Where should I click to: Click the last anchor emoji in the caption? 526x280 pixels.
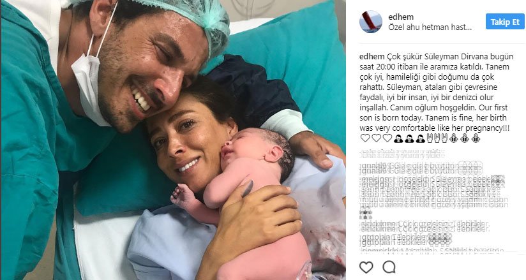476,138
